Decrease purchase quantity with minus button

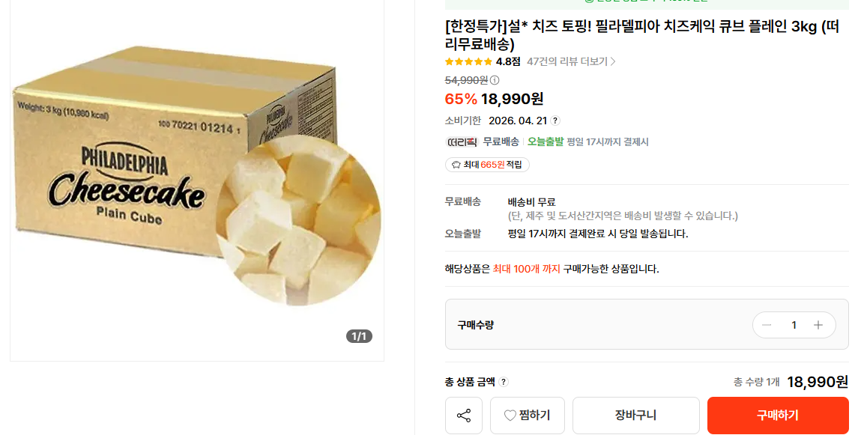point(767,325)
